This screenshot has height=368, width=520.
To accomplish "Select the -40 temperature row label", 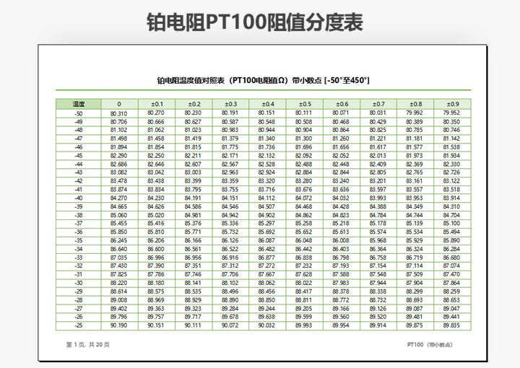I will pos(79,198).
